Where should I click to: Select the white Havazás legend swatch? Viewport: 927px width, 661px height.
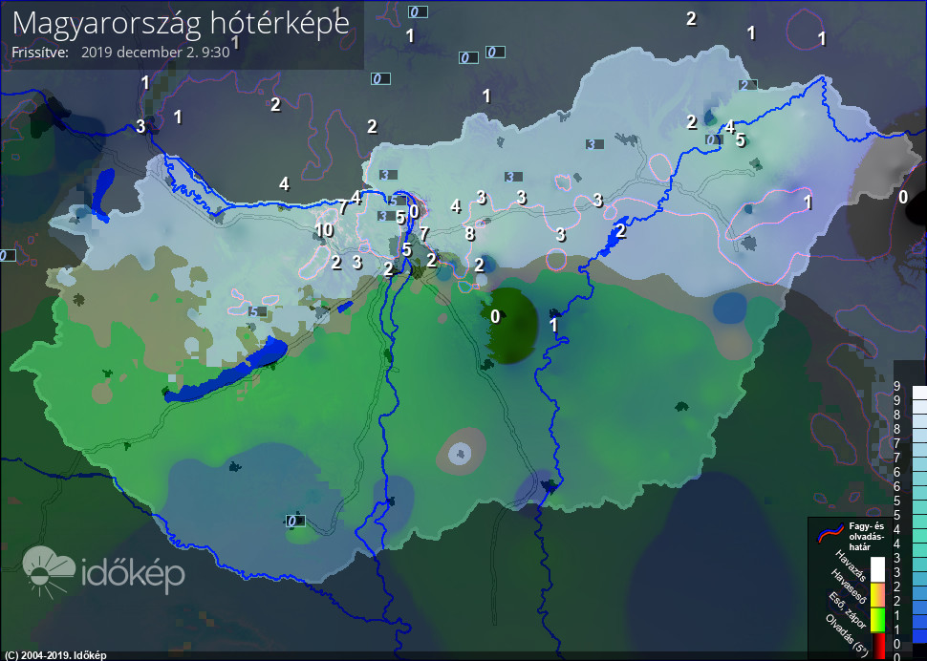[877, 569]
